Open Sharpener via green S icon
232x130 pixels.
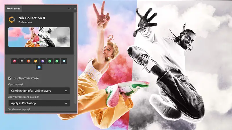point(50,61)
